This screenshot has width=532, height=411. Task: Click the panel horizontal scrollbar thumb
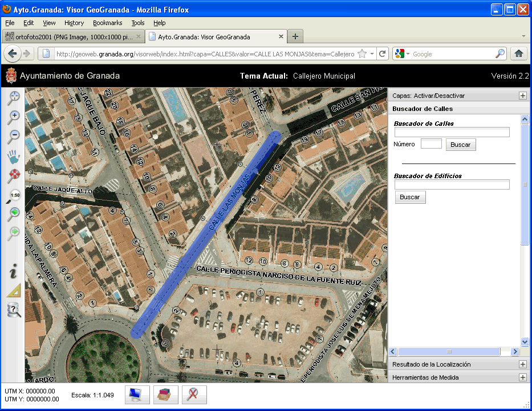pos(449,351)
